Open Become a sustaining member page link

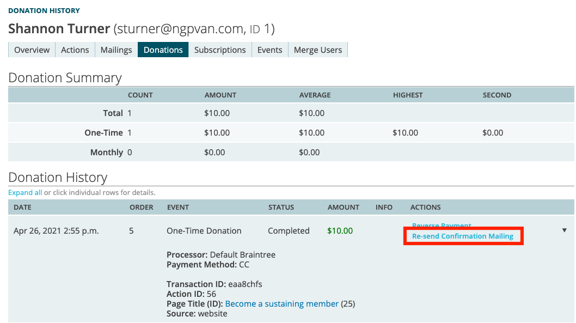pos(282,304)
